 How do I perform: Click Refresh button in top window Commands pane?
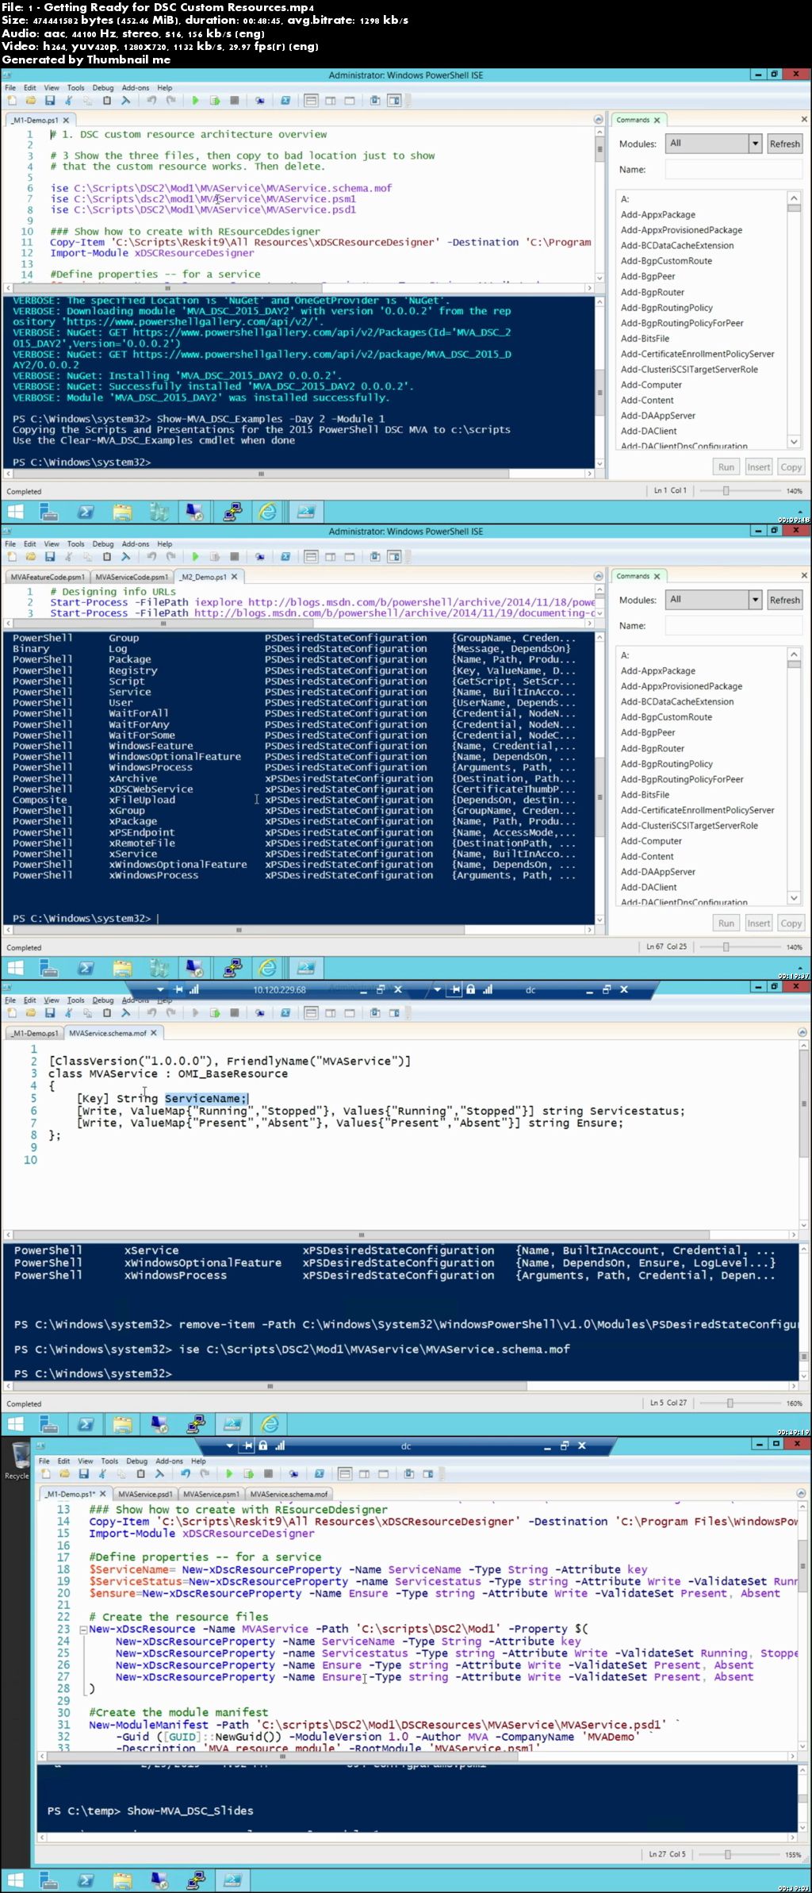coord(784,144)
